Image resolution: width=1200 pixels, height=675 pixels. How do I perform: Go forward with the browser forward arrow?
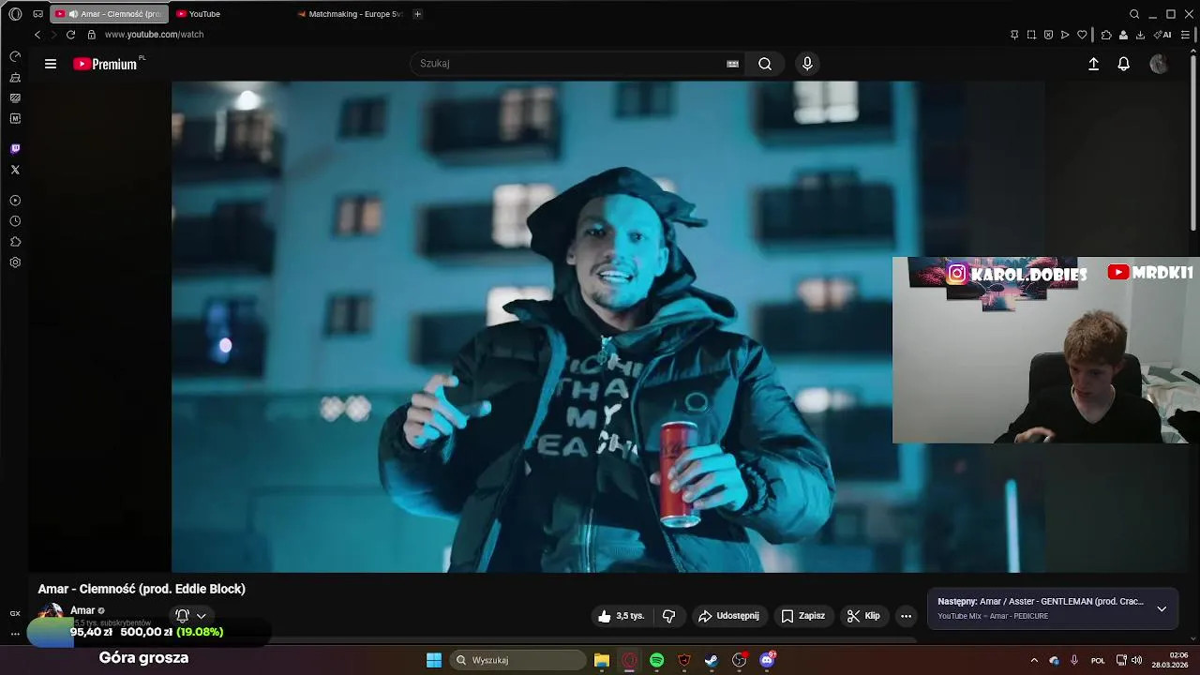[x=53, y=35]
